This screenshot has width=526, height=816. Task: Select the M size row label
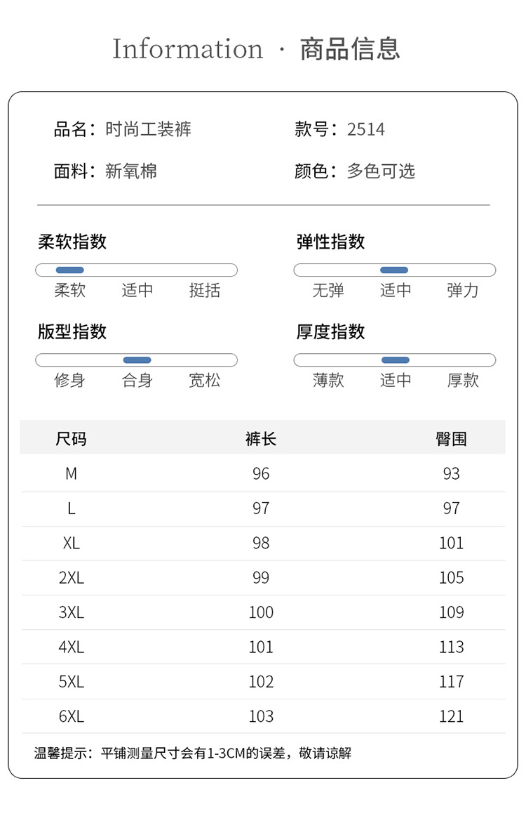click(x=71, y=474)
